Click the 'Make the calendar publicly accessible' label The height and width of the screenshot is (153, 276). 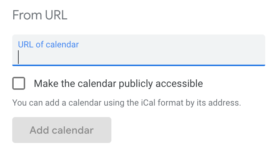coord(118,84)
